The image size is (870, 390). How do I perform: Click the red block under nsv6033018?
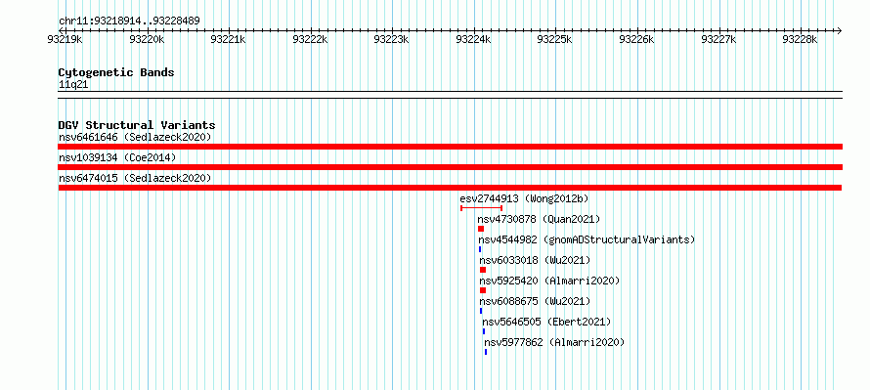pos(483,270)
